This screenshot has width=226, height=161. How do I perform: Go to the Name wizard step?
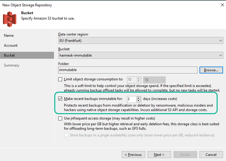(9, 35)
